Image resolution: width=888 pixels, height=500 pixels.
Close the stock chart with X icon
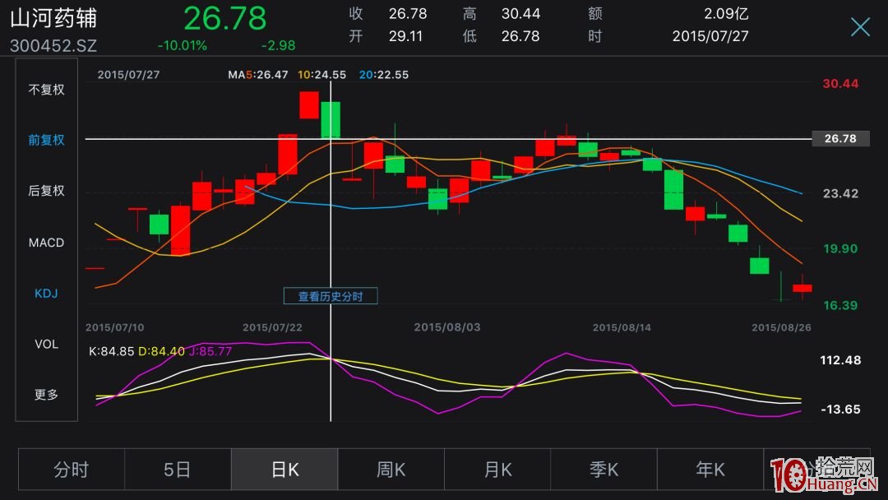click(x=860, y=27)
